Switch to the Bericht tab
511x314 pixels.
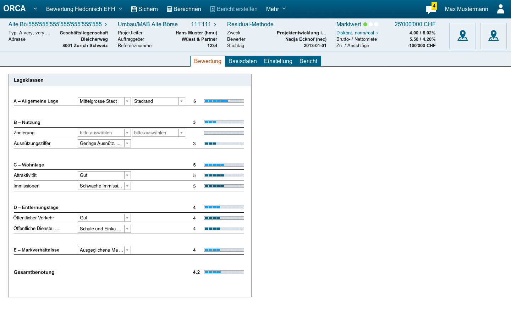point(308,61)
